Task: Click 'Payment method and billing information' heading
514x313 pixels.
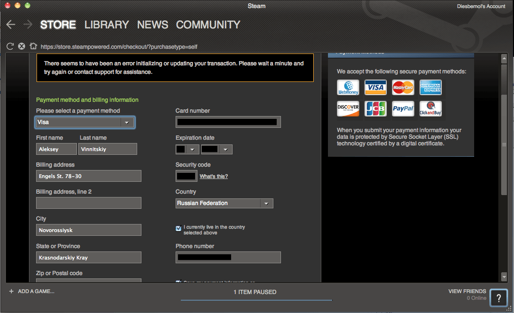Action: point(87,100)
